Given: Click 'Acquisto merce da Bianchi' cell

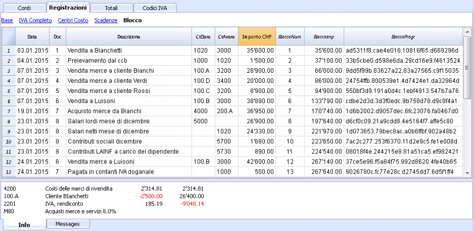Looking at the screenshot, I should point(129,111).
